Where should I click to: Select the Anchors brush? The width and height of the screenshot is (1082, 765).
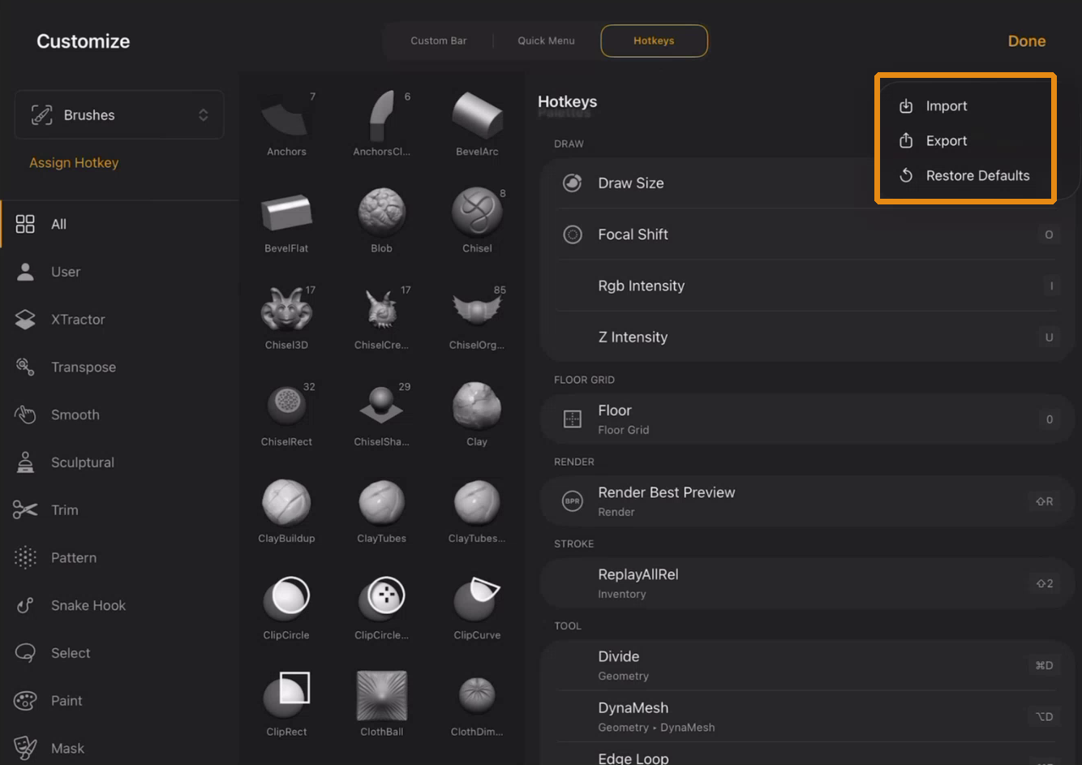(x=286, y=123)
